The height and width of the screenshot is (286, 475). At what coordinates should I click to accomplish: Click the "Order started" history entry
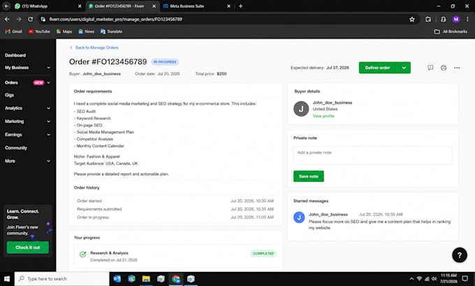(175, 201)
